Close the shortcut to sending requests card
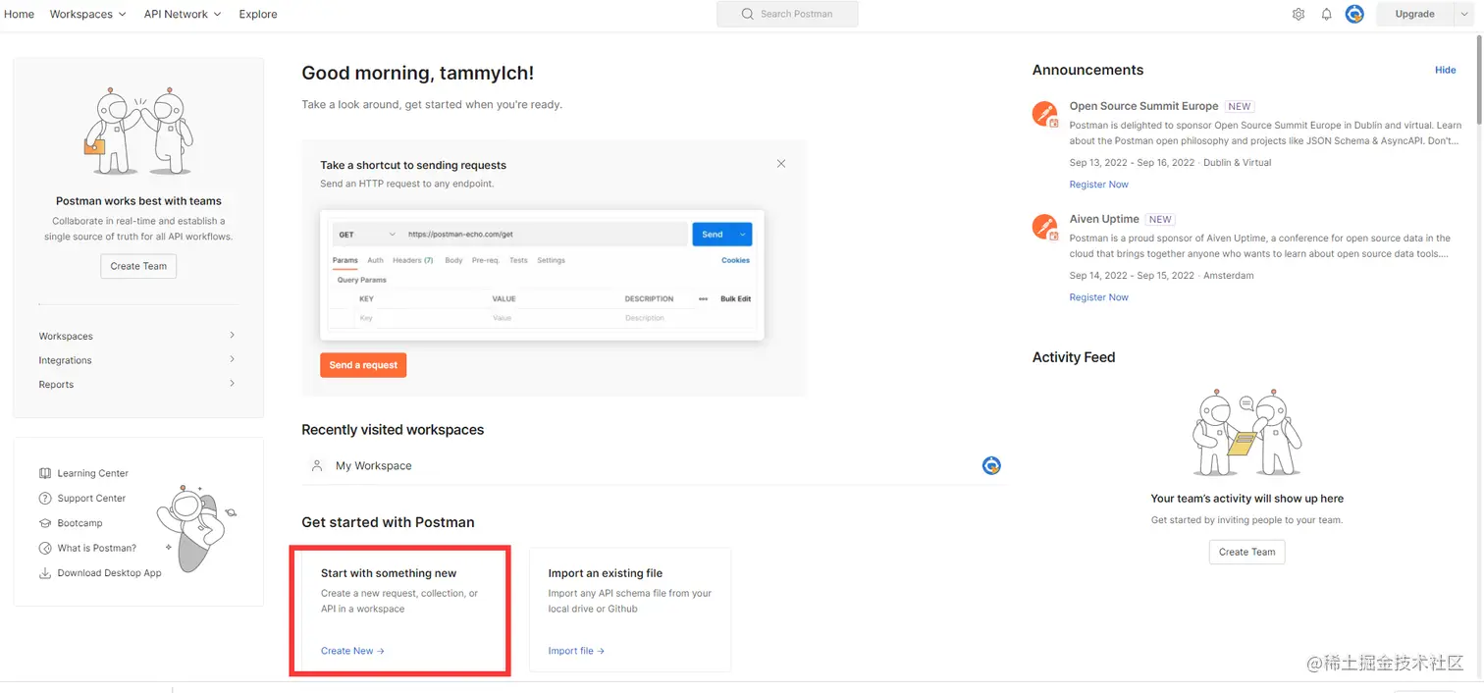Viewport: 1484px width, 693px height. 781,164
